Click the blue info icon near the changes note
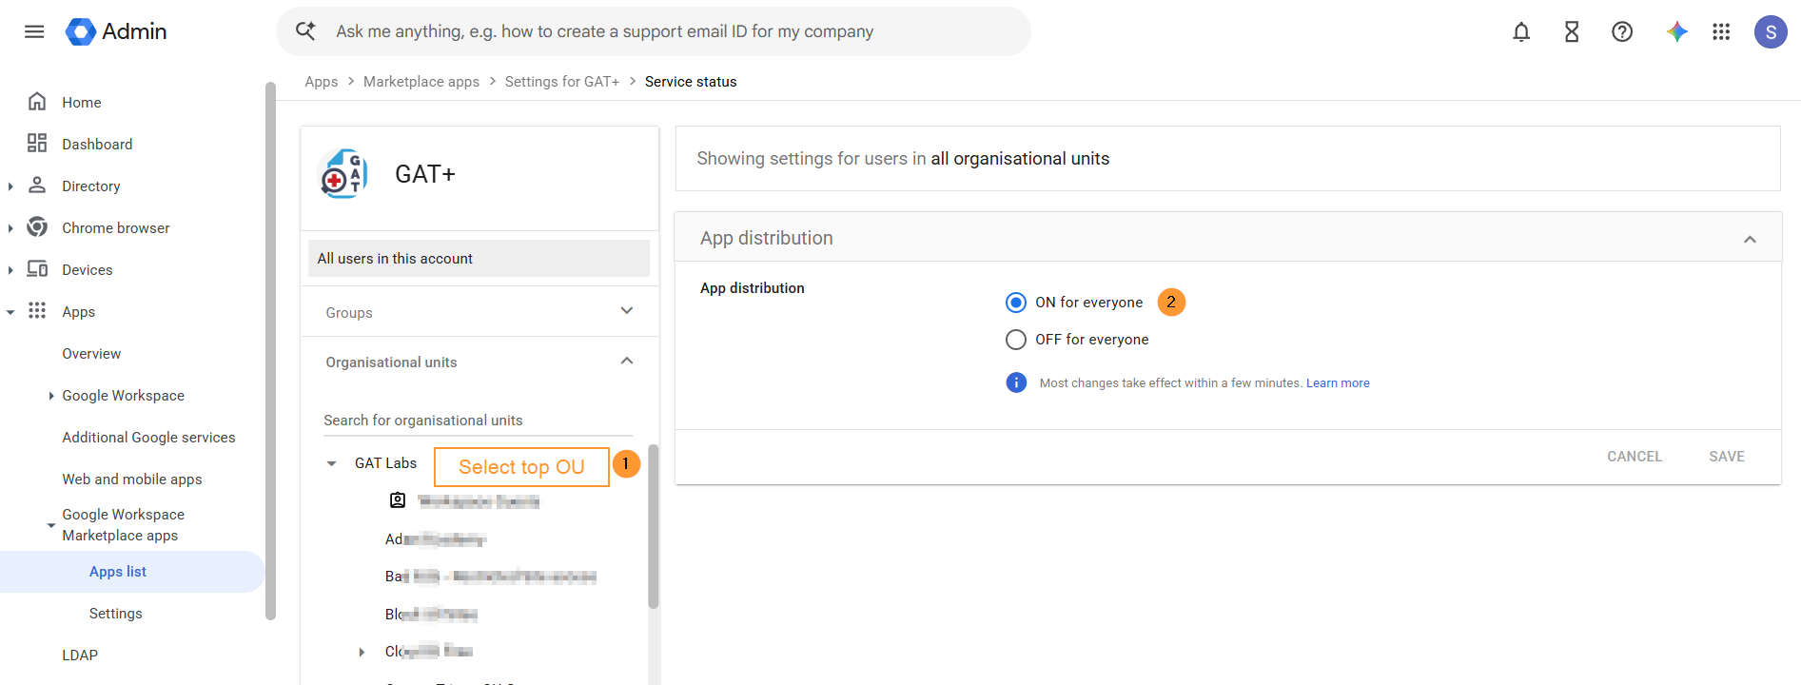The height and width of the screenshot is (685, 1801). point(1016,382)
